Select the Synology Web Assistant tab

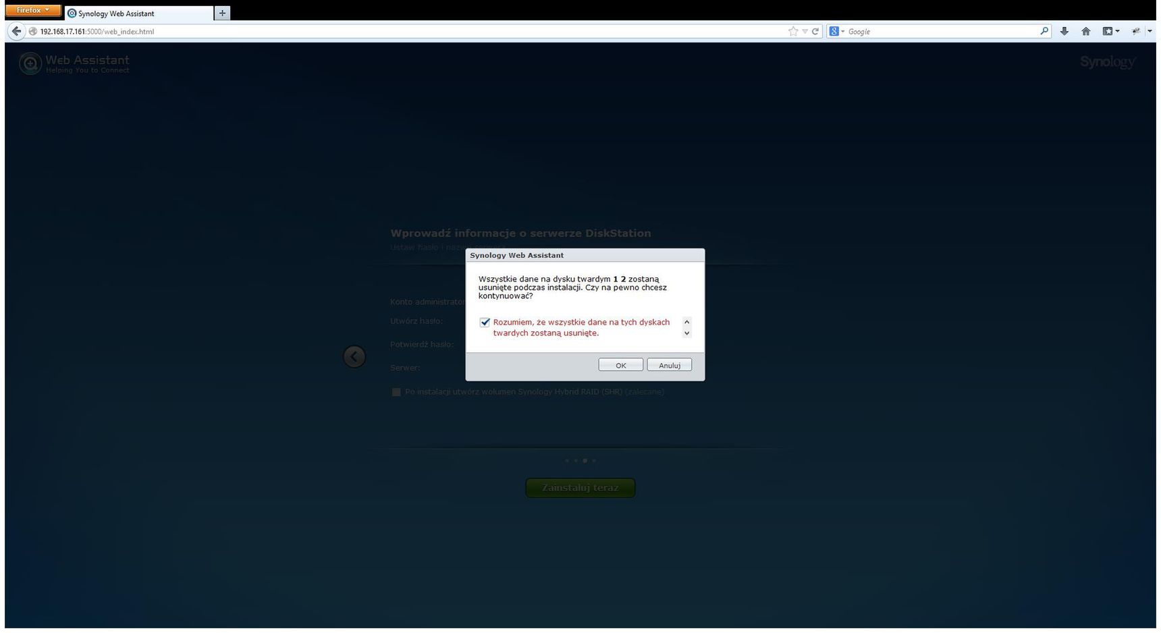[x=138, y=13]
